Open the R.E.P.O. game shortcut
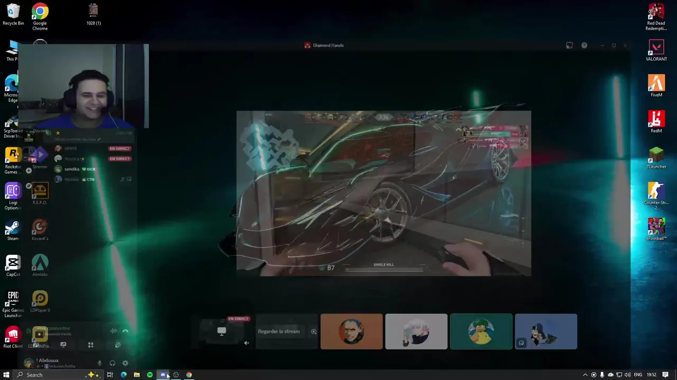Screen dimensions: 677x380 [40, 194]
